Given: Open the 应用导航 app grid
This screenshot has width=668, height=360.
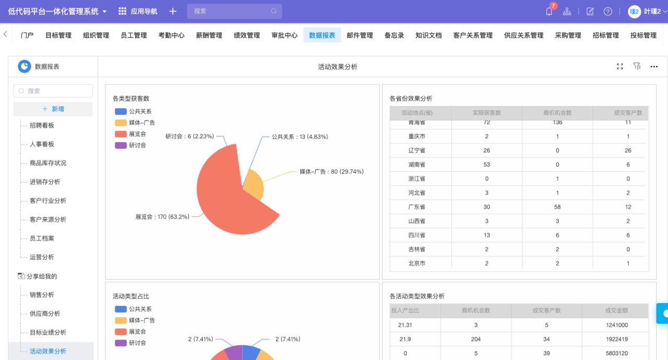Looking at the screenshot, I should [138, 11].
